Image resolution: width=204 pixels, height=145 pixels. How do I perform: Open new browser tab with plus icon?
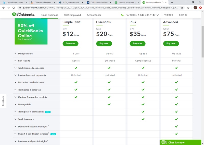172,3
